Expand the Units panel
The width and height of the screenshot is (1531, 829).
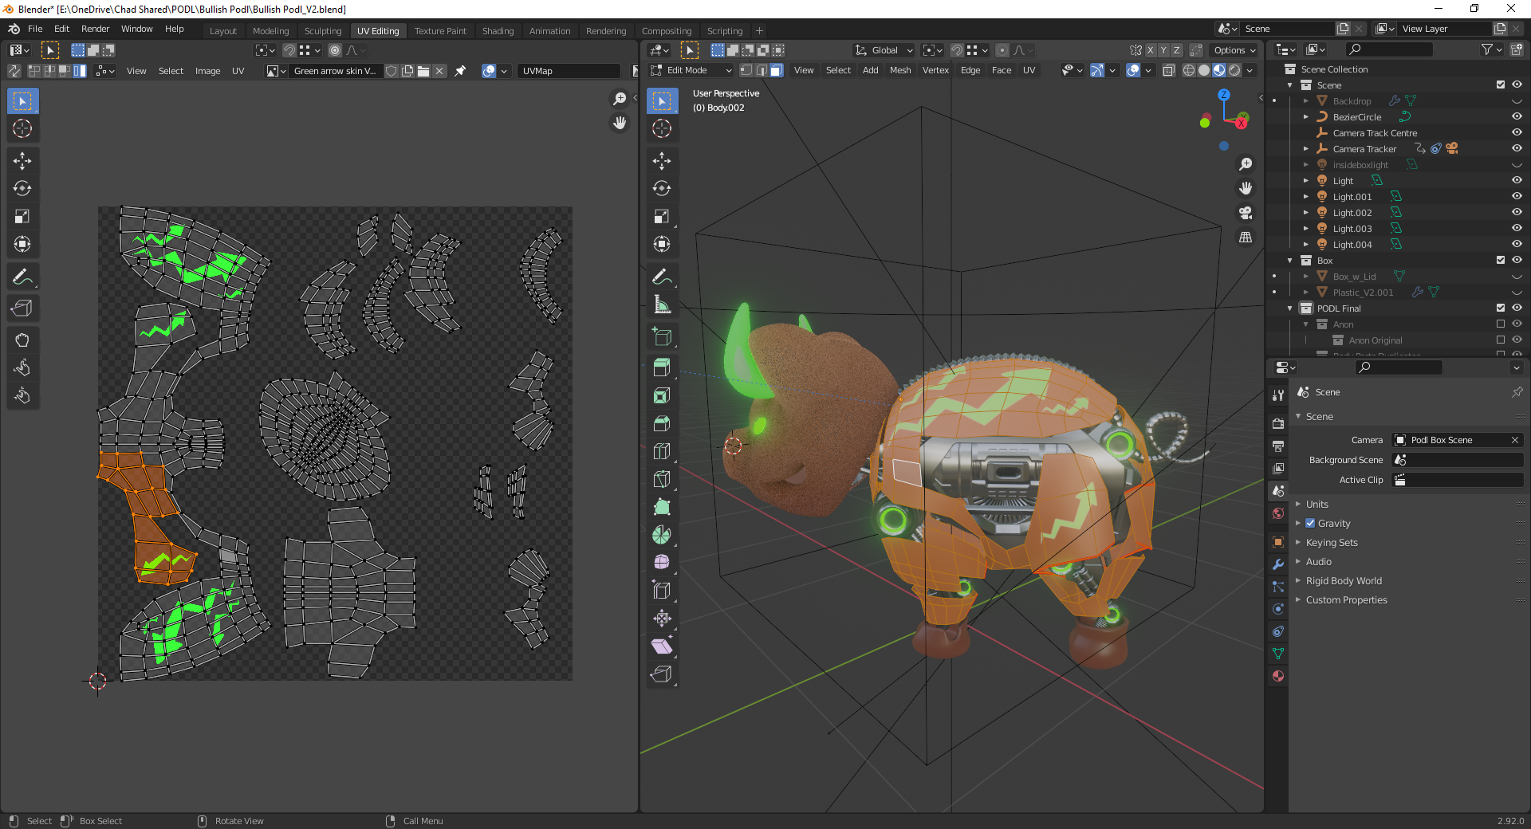pyautogui.click(x=1317, y=505)
